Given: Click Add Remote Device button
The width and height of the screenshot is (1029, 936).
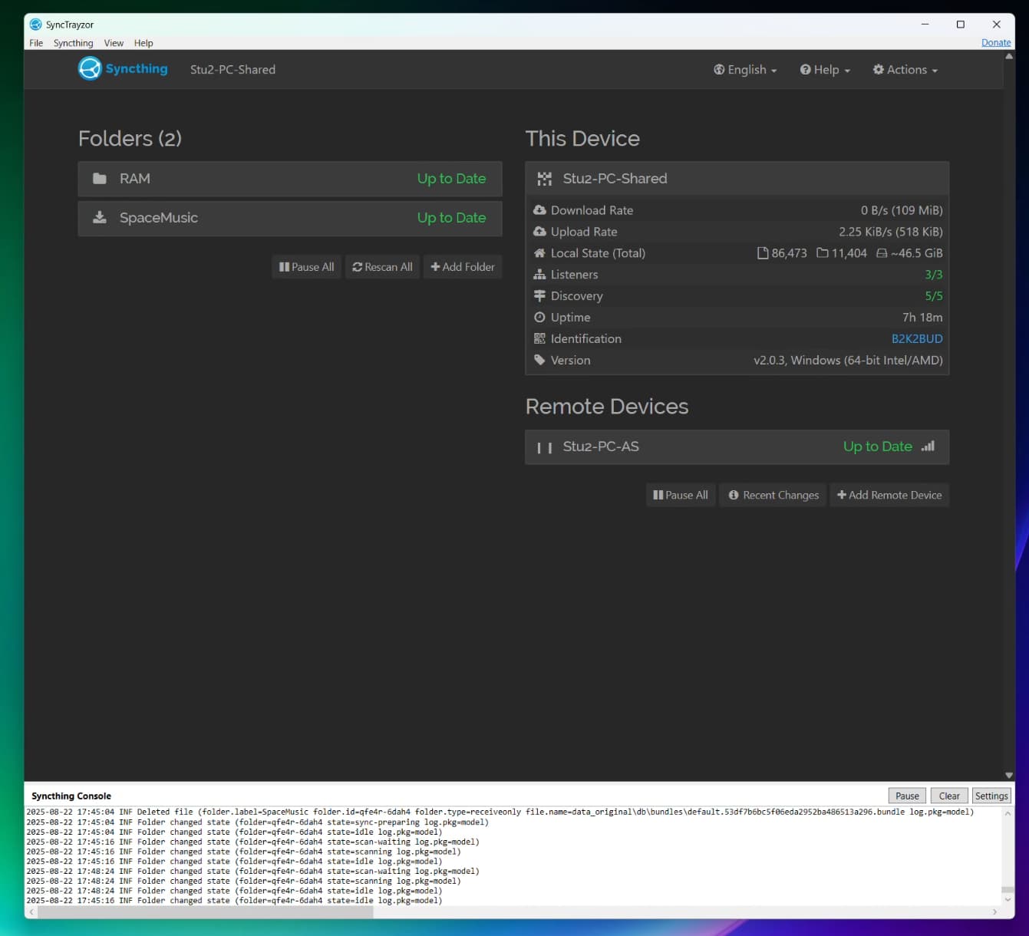Looking at the screenshot, I should (x=889, y=496).
